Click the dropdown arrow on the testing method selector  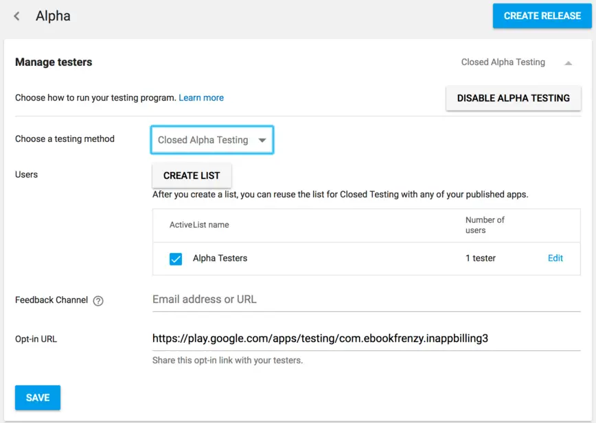262,139
